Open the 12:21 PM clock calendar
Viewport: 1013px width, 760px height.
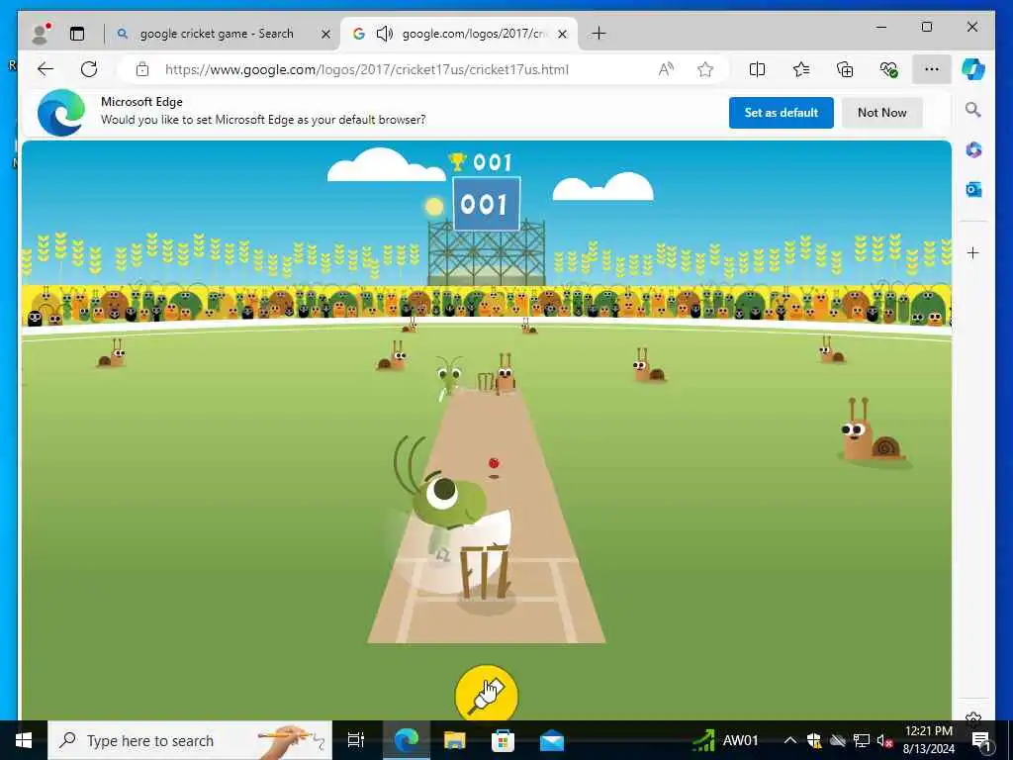pos(928,740)
